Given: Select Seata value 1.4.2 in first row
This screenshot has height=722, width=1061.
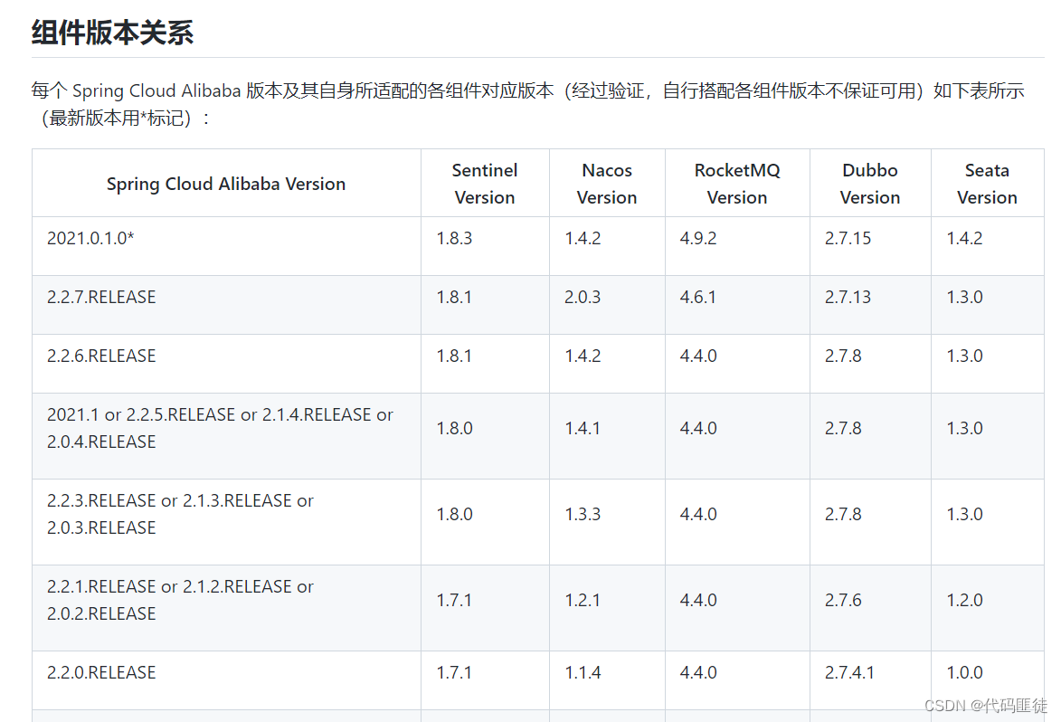Looking at the screenshot, I should tap(965, 238).
